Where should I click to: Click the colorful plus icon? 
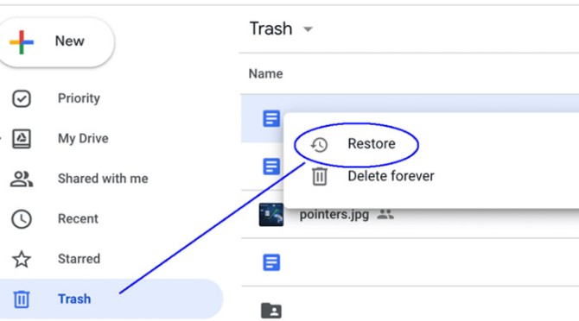(22, 42)
